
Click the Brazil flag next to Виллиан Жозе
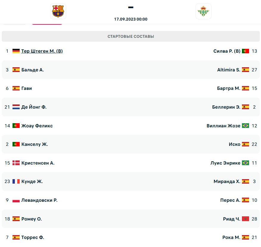pyautogui.click(x=246, y=126)
